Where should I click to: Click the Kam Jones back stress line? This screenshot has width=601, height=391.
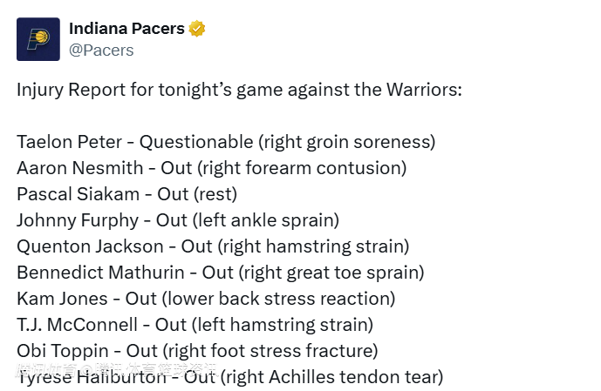click(206, 299)
